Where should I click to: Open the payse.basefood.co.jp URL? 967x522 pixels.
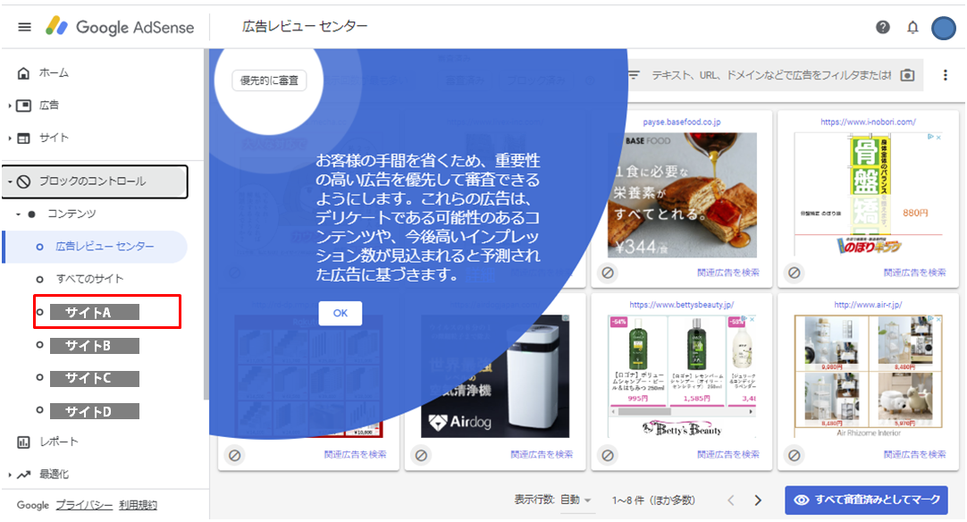tap(682, 122)
